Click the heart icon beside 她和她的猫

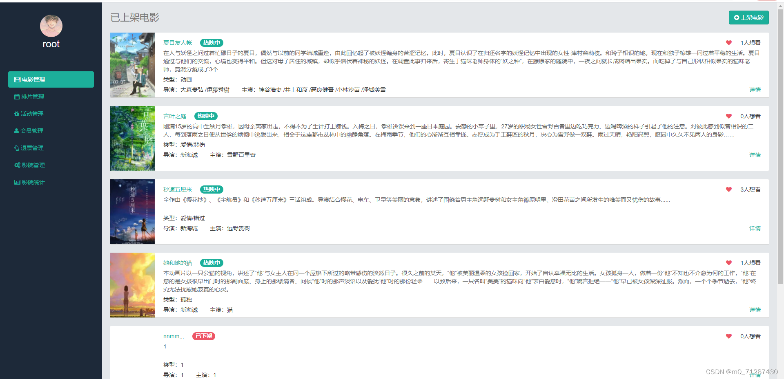729,263
